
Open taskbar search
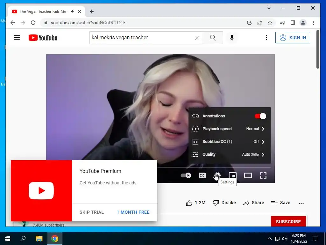(x=23, y=239)
